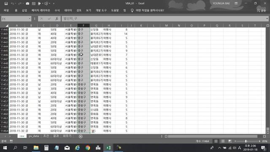Show hidden system tray icons

[219, 148]
